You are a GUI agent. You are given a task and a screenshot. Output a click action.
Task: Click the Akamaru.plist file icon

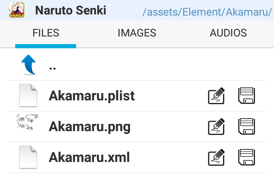pos(28,96)
